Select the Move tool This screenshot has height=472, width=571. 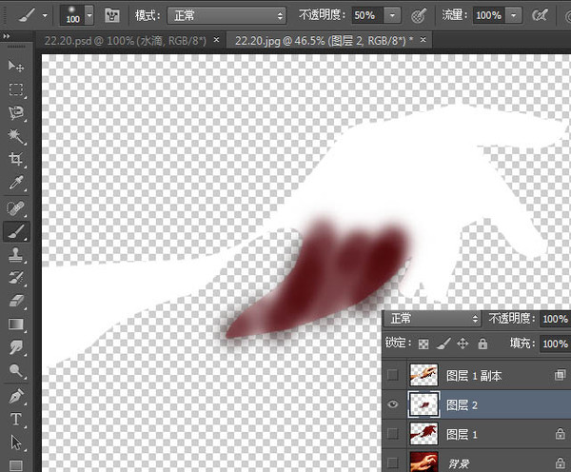point(16,67)
